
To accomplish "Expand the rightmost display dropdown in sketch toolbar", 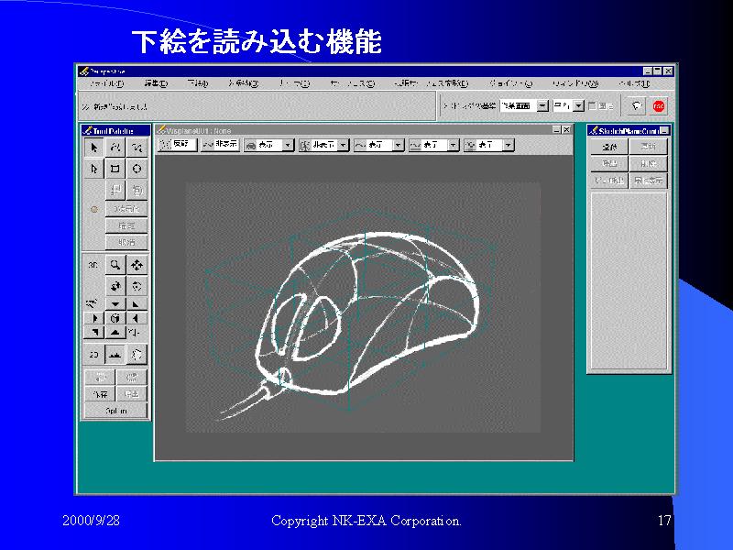I will pos(508,145).
